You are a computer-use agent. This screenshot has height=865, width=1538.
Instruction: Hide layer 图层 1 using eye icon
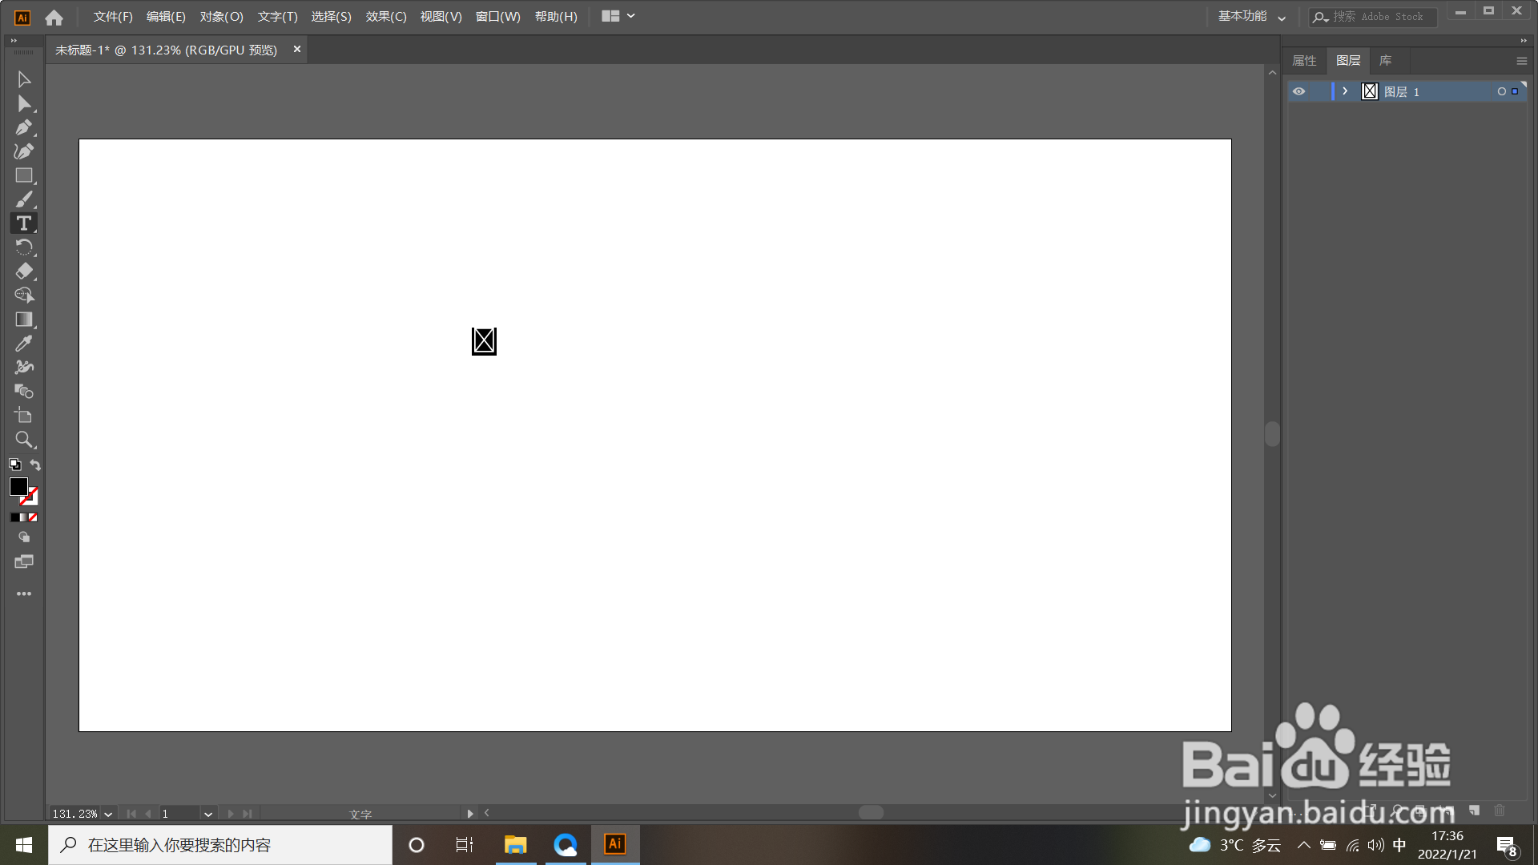point(1298,91)
